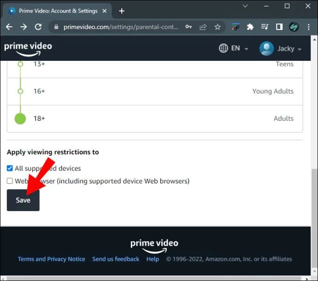This screenshot has width=318, height=281.
Task: Switch to Prime Video Account & Settings tab
Action: tap(58, 11)
